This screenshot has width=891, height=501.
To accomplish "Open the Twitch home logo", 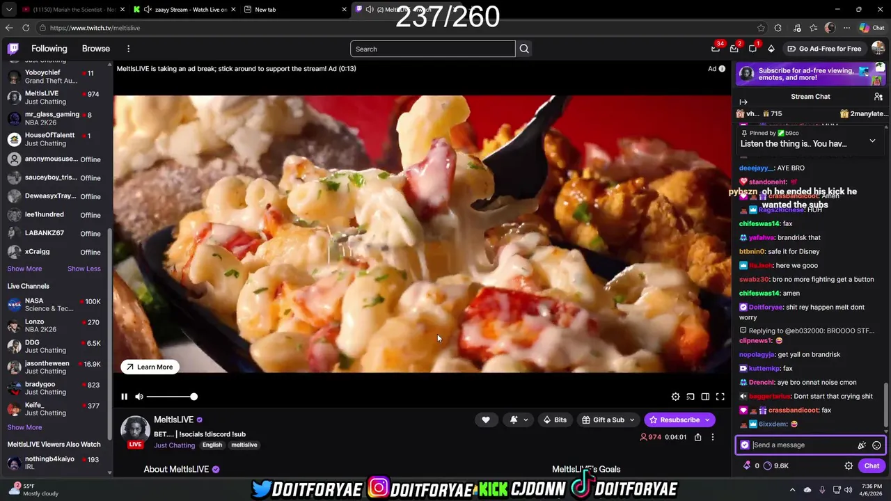I will click(x=13, y=49).
